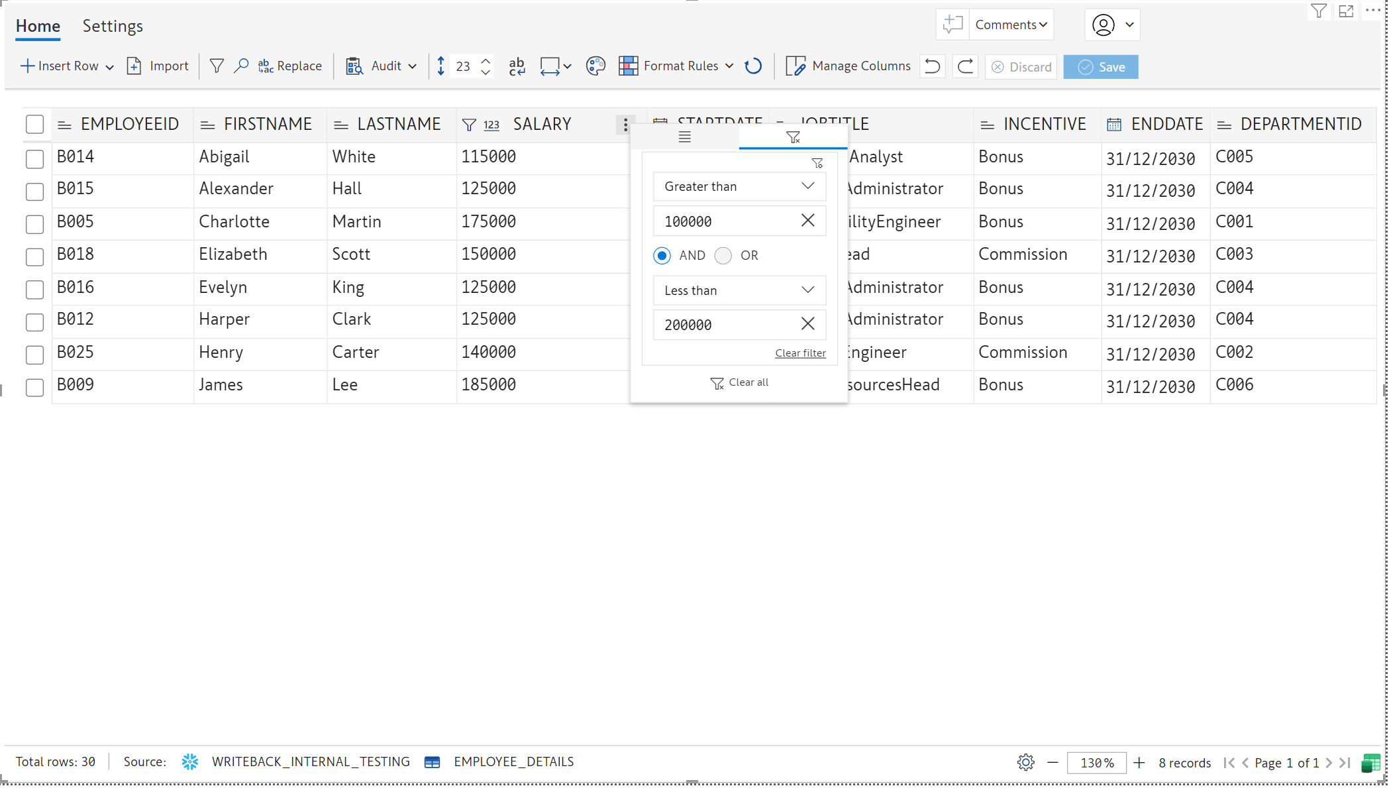Tick the checkbox for employee B005
The image size is (1389, 788).
(x=34, y=224)
